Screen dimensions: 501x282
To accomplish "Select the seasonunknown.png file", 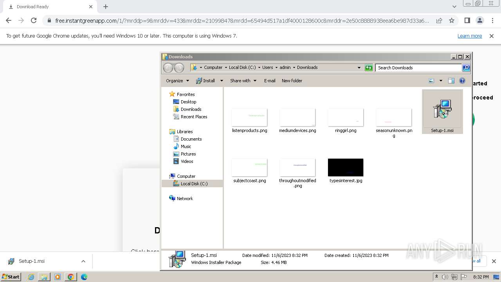I will coord(394,123).
